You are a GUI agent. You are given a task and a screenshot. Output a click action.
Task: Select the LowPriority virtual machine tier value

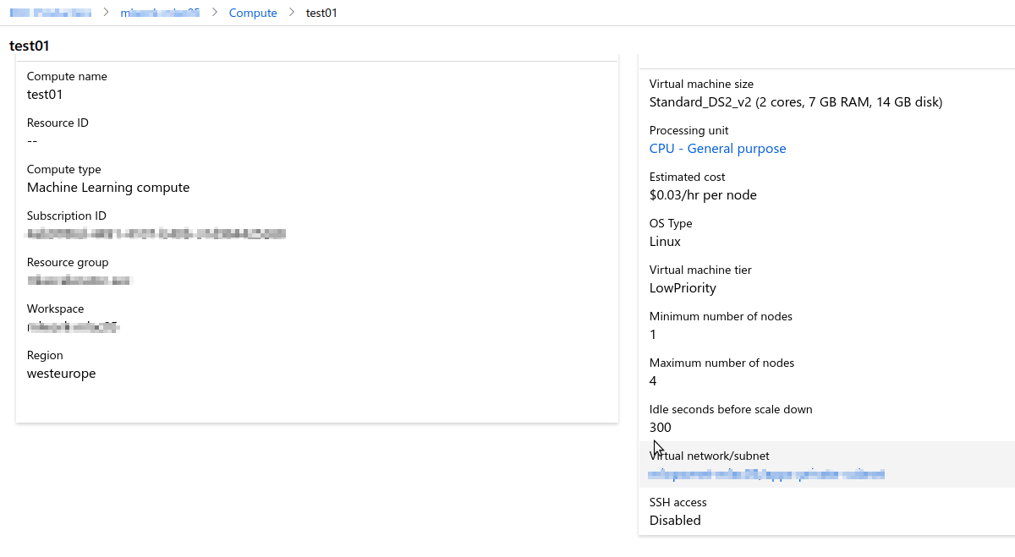(682, 287)
